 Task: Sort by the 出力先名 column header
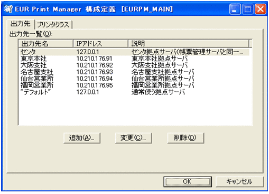(46, 44)
